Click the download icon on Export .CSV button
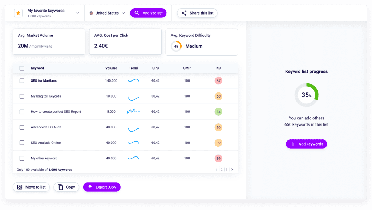372x210 pixels. click(x=90, y=187)
